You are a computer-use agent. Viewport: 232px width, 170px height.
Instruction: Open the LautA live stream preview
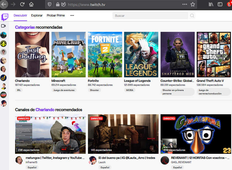pyautogui.click(x=123, y=134)
